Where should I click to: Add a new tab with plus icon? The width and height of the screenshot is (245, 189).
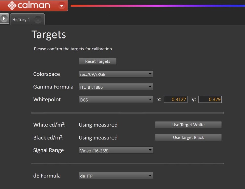click(x=38, y=20)
